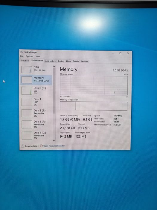157x210 pixels.
Task: Click the Committed 2.7/9.8 GB value
Action: [x=67, y=128]
